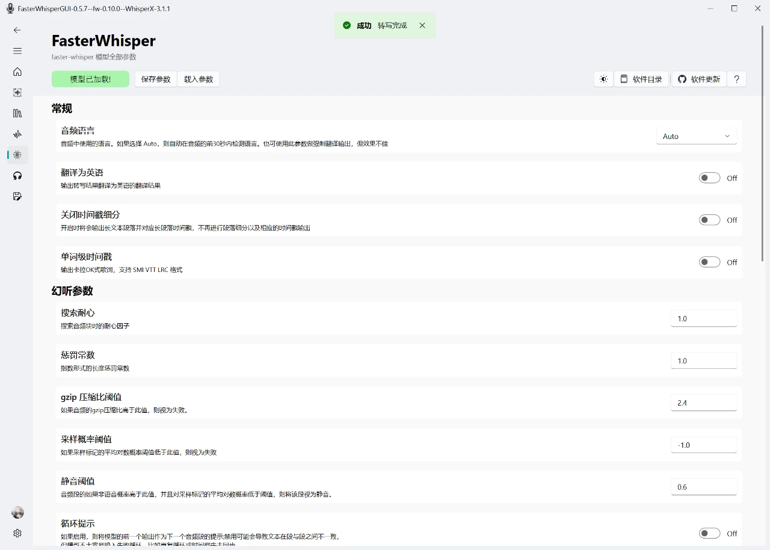Toggle 翻译为英语 switch

tap(709, 178)
